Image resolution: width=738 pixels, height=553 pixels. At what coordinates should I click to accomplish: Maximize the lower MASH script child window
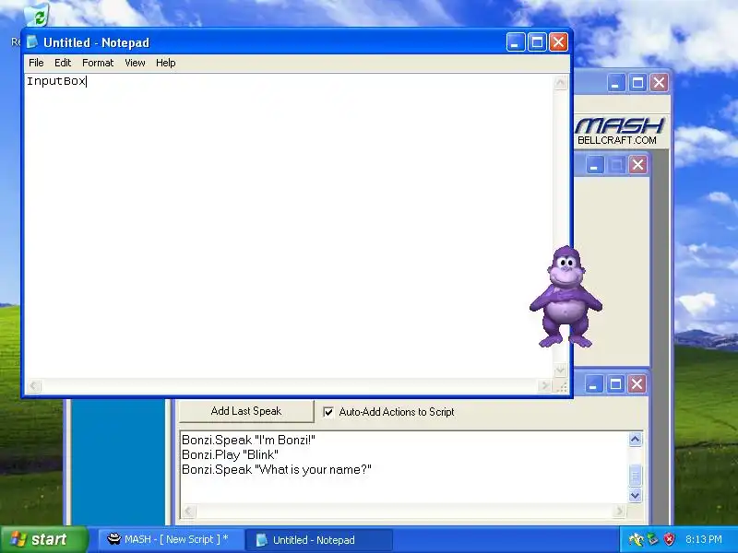[x=615, y=384]
